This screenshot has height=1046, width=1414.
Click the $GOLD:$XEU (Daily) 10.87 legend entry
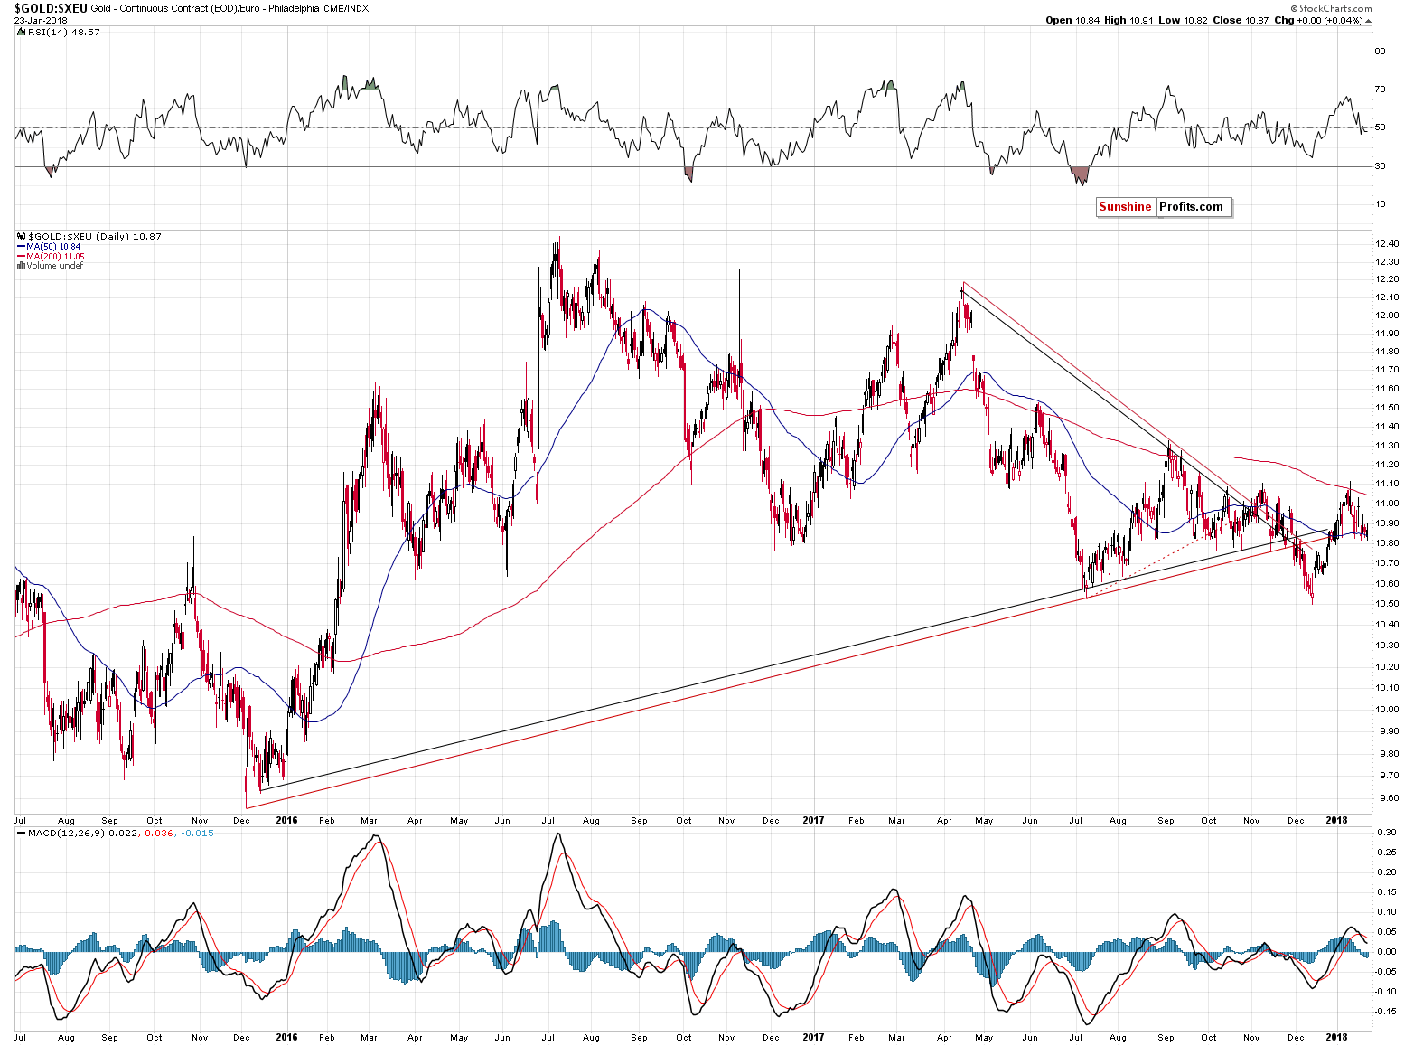[x=95, y=237]
